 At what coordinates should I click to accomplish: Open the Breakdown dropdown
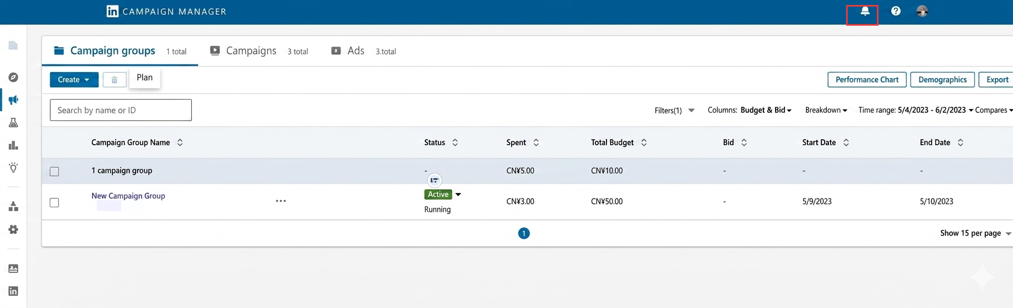[x=826, y=110]
